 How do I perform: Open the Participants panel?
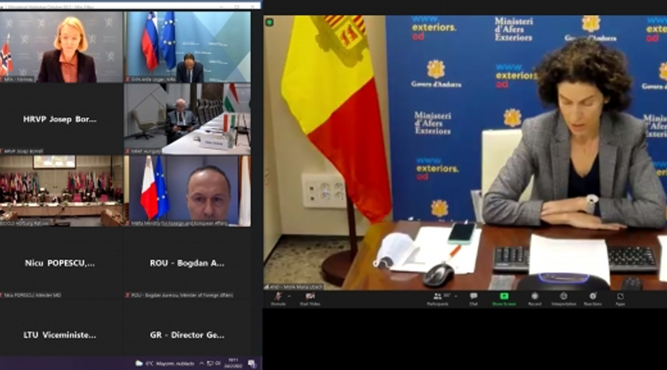tap(437, 296)
